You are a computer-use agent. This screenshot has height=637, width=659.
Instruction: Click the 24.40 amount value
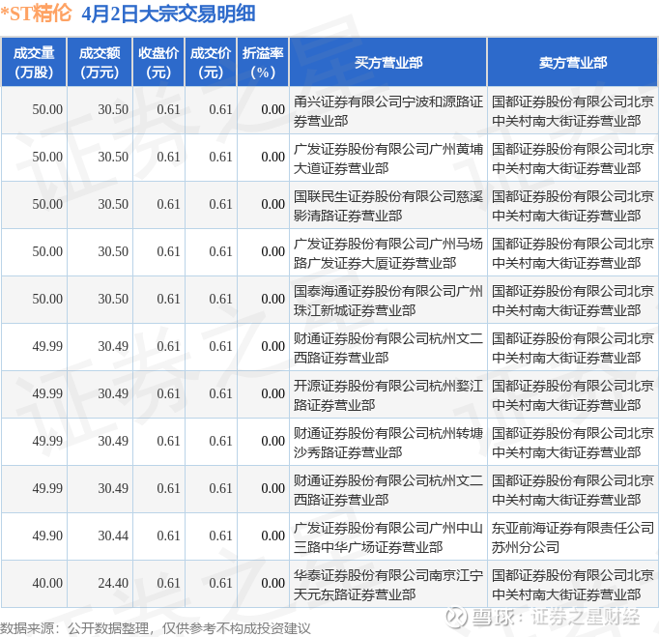(113, 584)
